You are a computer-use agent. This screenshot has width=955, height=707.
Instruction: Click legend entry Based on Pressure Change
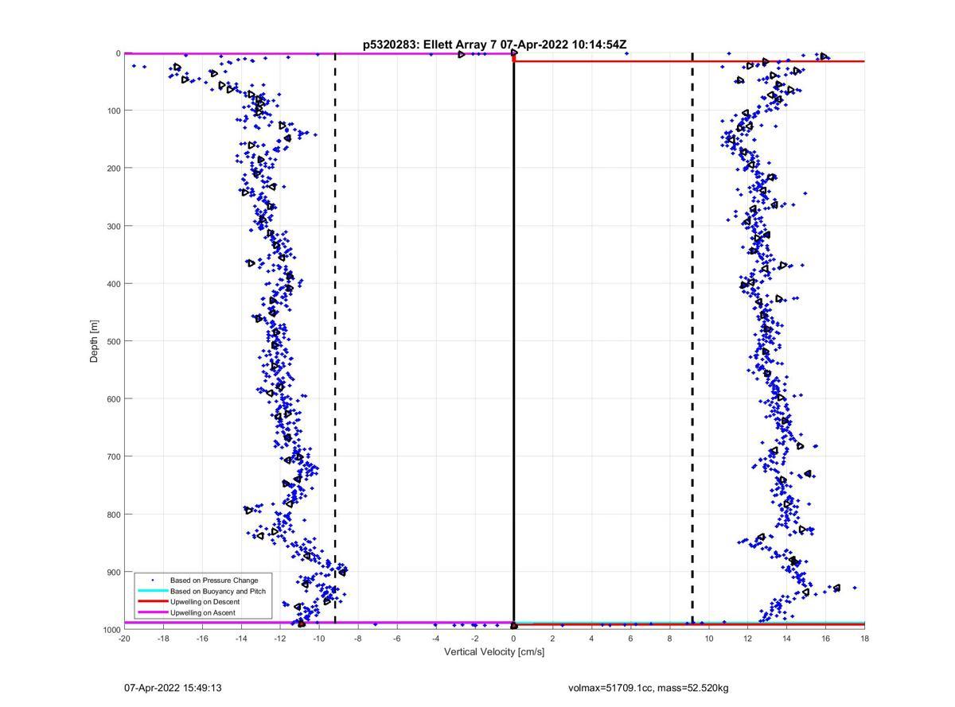coord(213,581)
